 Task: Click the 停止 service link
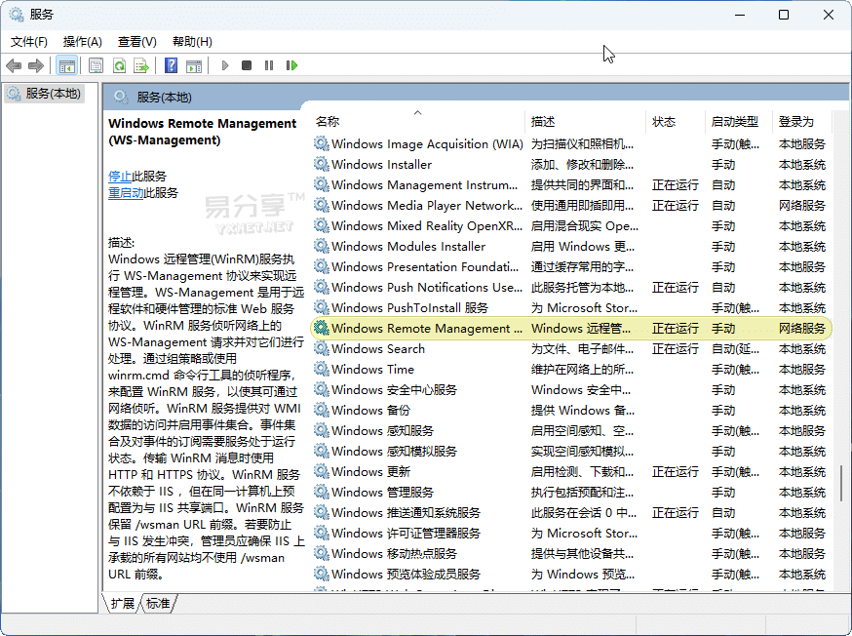click(x=120, y=177)
